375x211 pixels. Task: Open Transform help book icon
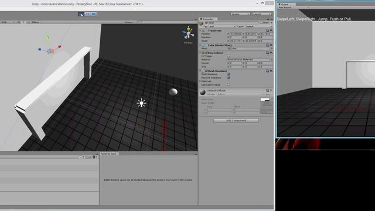[x=268, y=30]
